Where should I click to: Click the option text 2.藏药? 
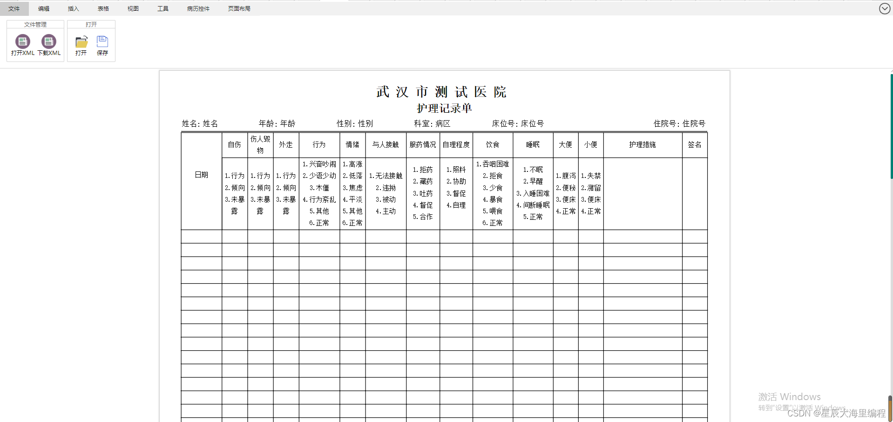pyautogui.click(x=423, y=181)
